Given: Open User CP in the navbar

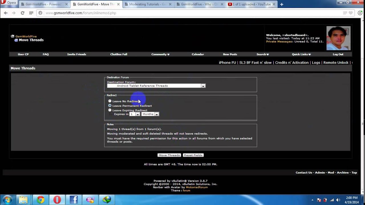Looking at the screenshot, I should (x=23, y=54).
